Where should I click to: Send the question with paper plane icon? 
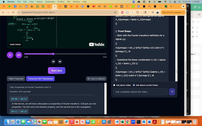(172, 92)
